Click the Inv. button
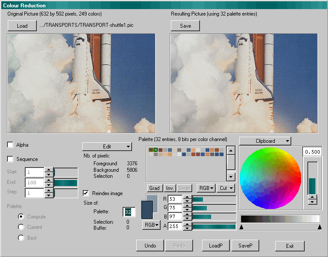The image size is (328, 257). 170,188
